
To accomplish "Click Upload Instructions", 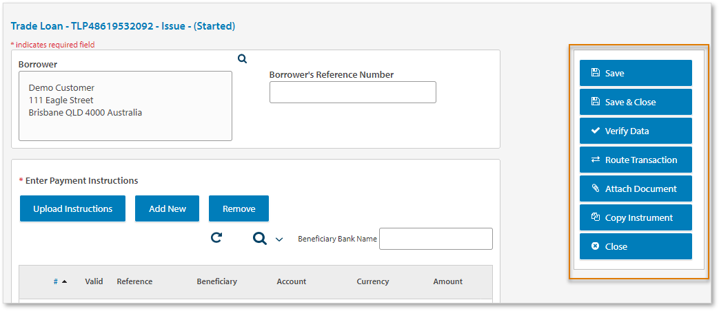I will pos(72,208).
